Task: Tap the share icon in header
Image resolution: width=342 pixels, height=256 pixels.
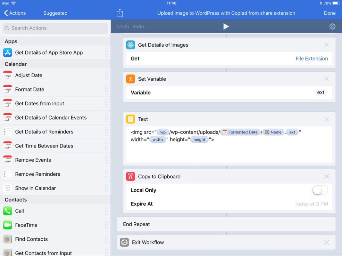Action: 120,13
